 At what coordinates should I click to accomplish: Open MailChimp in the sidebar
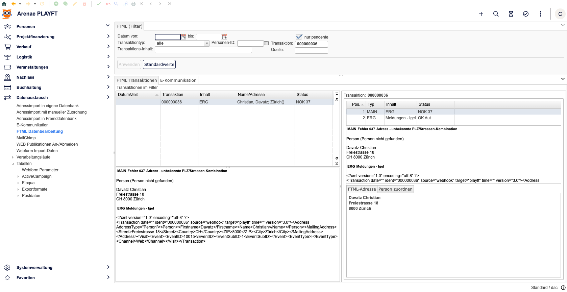[x=26, y=138]
